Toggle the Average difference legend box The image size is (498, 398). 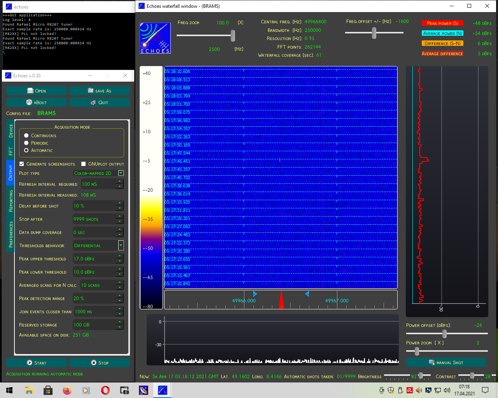(442, 54)
